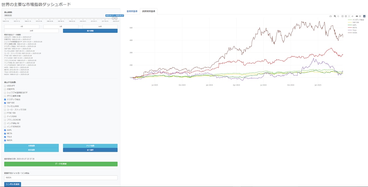Click the green データを更新 button

[61, 164]
